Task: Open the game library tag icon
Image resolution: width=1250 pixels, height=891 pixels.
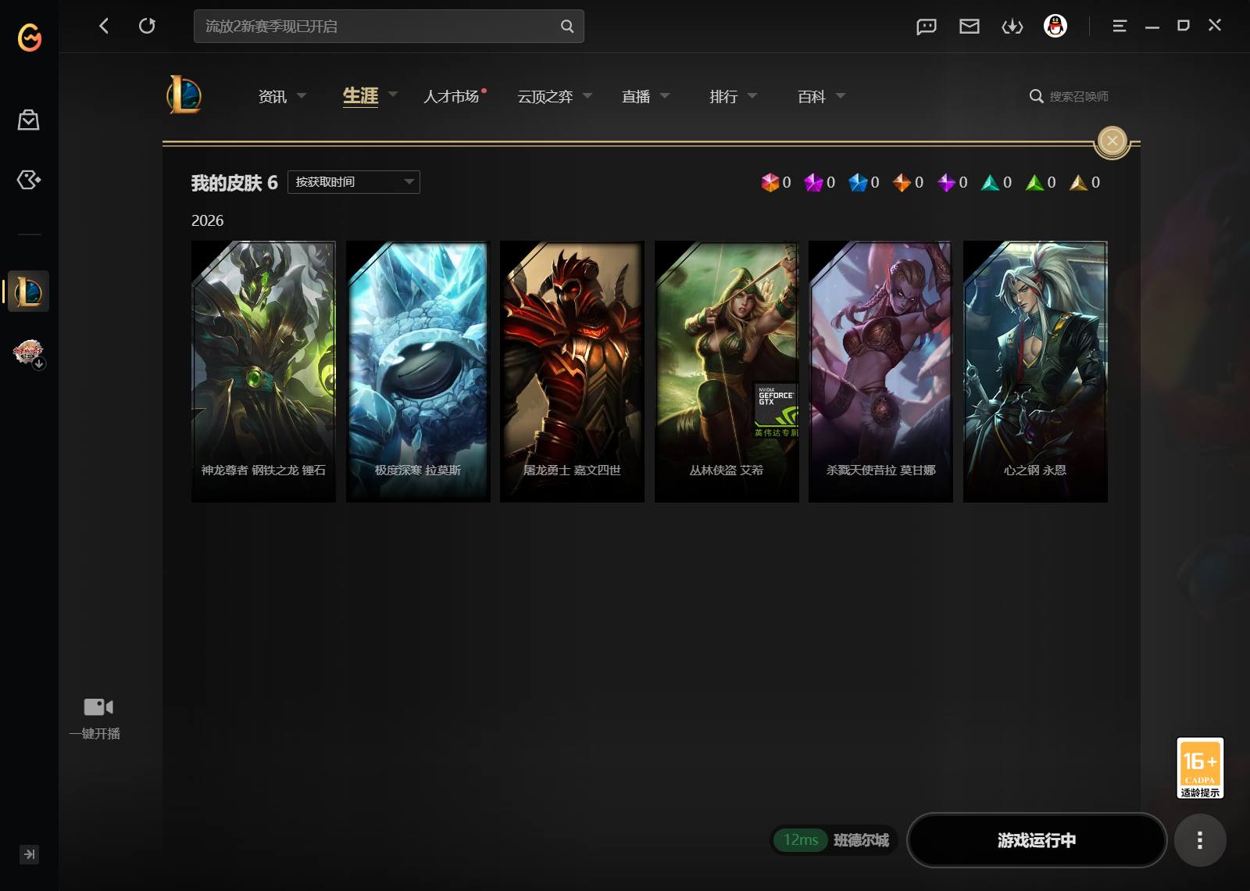Action: click(29, 180)
